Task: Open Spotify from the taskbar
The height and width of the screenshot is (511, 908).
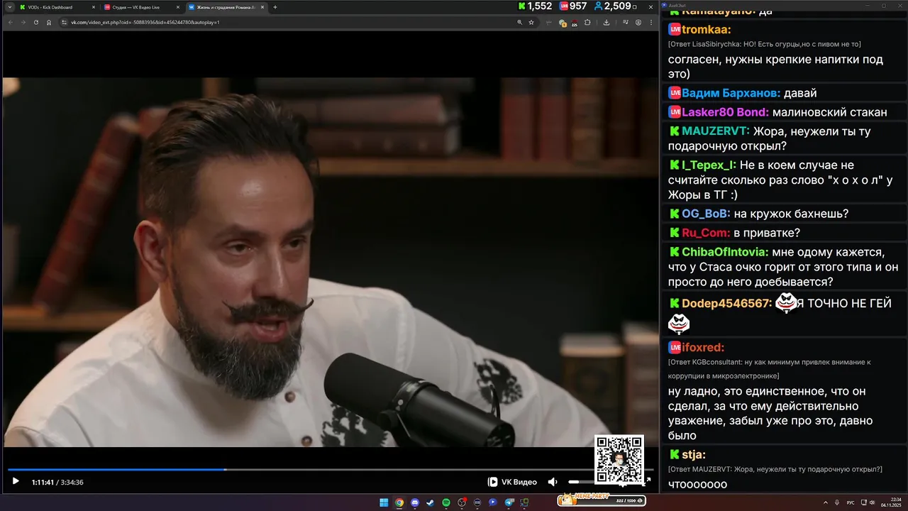Action: pyautogui.click(x=446, y=502)
